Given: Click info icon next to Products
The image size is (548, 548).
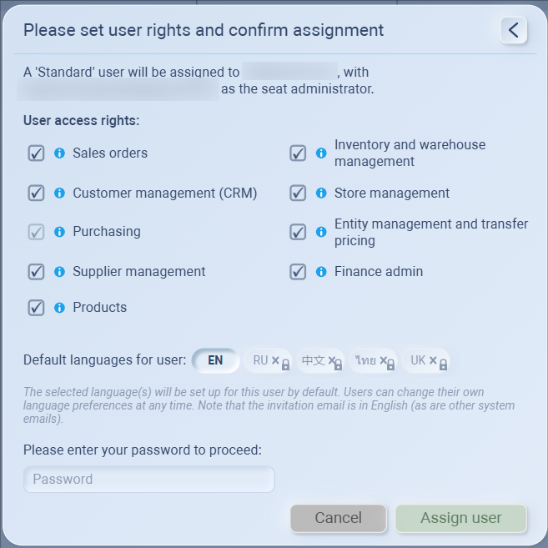Looking at the screenshot, I should [x=59, y=308].
